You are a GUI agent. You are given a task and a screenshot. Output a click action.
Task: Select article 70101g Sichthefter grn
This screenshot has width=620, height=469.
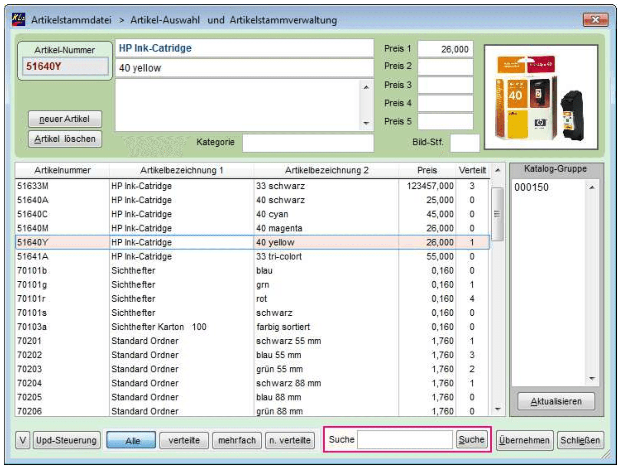point(252,284)
